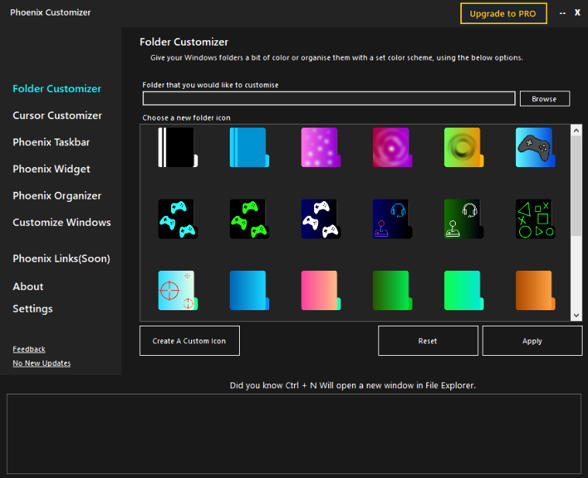Image resolution: width=588 pixels, height=478 pixels.
Task: Click the icon list scrollbar thumb
Action: click(x=576, y=186)
